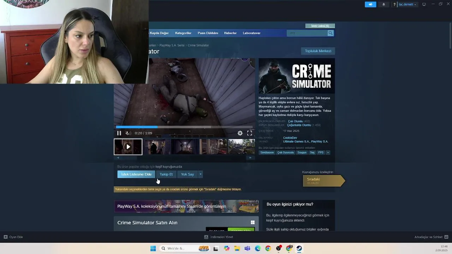Select the Çok Oyunculu tag
452x254 pixels.
point(285,153)
